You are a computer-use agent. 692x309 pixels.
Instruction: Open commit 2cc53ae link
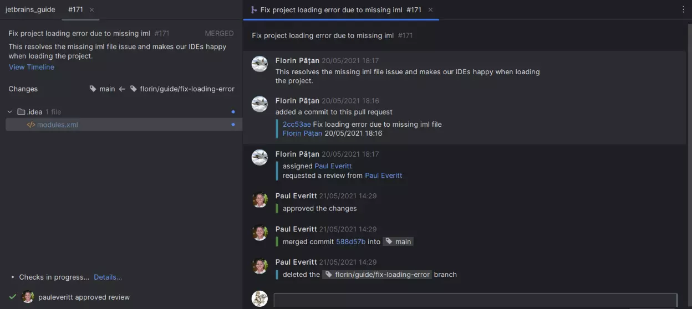point(297,125)
